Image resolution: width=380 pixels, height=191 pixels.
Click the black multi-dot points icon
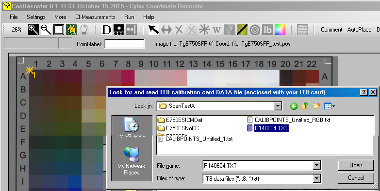tap(119, 30)
